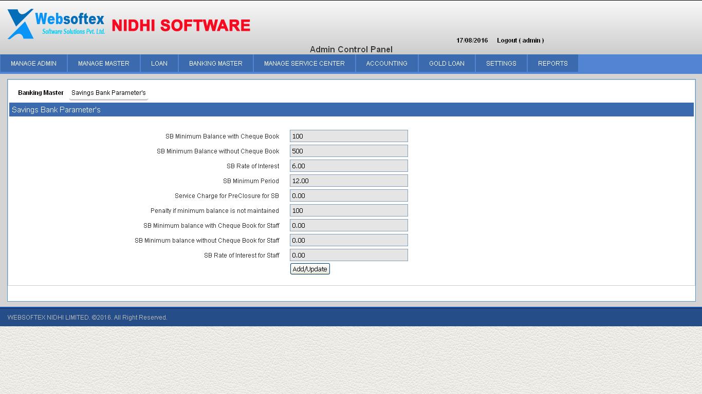
Task: Click the NIDHI SOFTWARE title
Action: point(181,25)
